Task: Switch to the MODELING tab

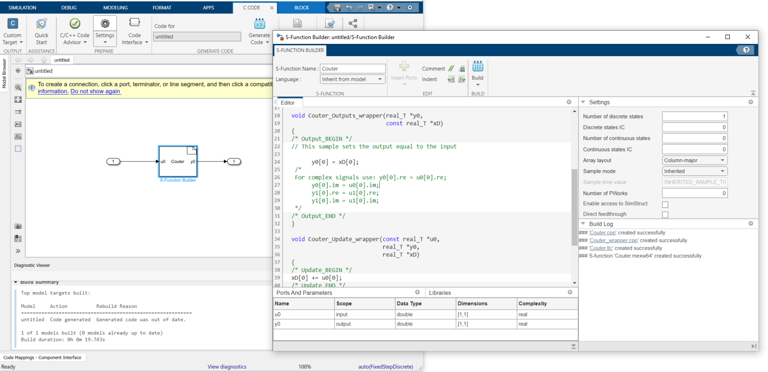Action: pos(115,7)
